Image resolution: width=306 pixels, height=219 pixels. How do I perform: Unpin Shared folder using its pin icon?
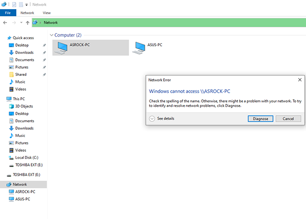pos(44,74)
